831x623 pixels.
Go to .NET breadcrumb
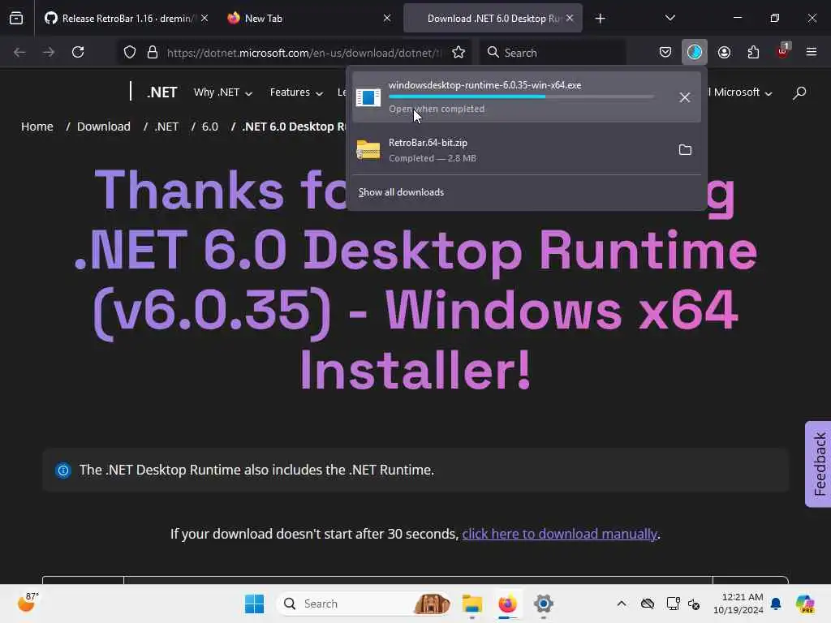click(x=166, y=127)
